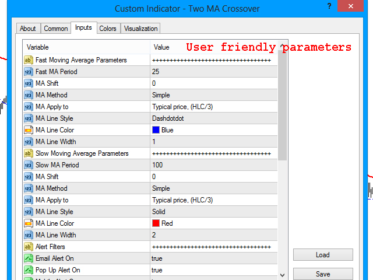373x280 pixels.
Task: Select the 'Slow MA Period' label
Action: coord(57,165)
